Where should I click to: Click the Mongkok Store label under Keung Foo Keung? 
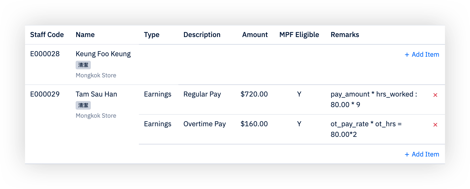click(x=96, y=75)
